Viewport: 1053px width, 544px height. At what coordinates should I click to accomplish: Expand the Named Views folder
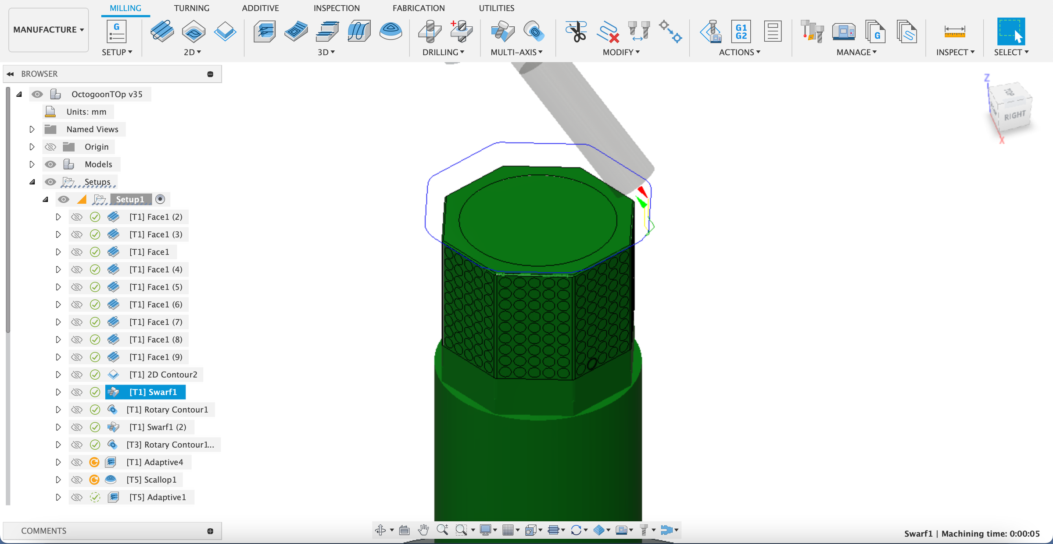[x=32, y=129]
